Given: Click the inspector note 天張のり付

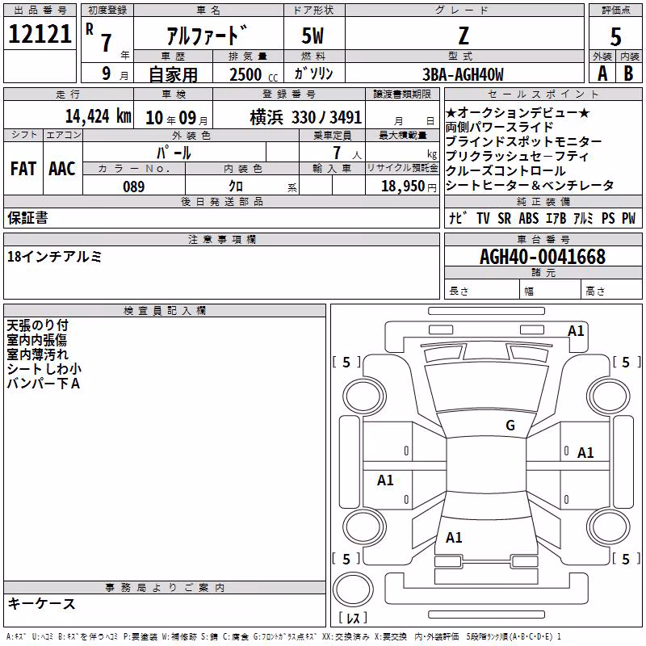Looking at the screenshot, I should pyautogui.click(x=37, y=325).
